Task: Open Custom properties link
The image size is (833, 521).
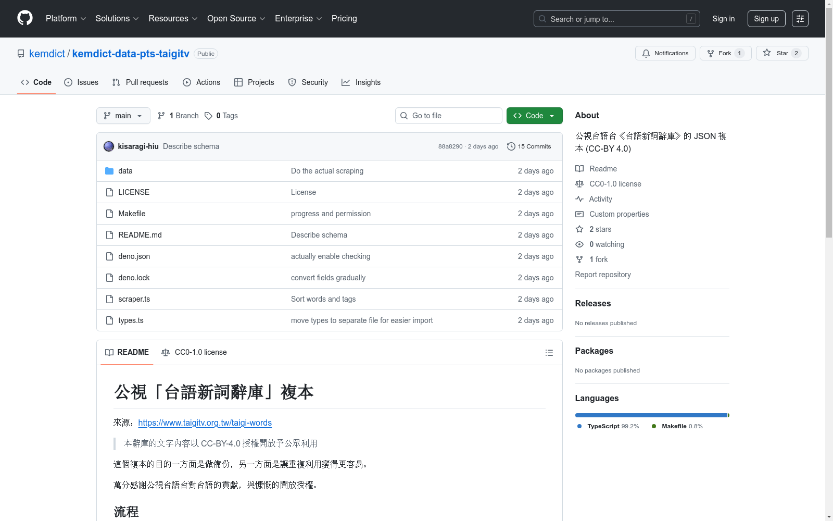Action: tap(619, 214)
